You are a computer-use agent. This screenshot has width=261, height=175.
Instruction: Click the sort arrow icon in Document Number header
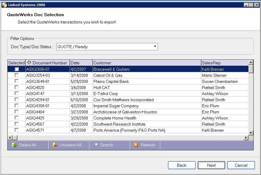click(29, 62)
